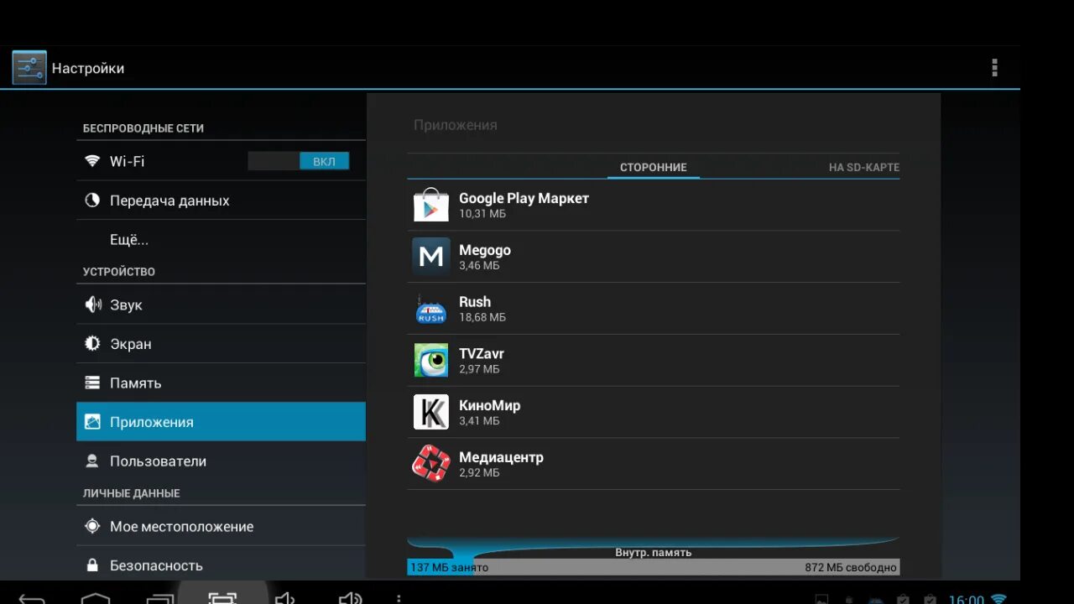1074x604 pixels.
Task: Open the three-dot overflow menu
Action: pyautogui.click(x=994, y=68)
